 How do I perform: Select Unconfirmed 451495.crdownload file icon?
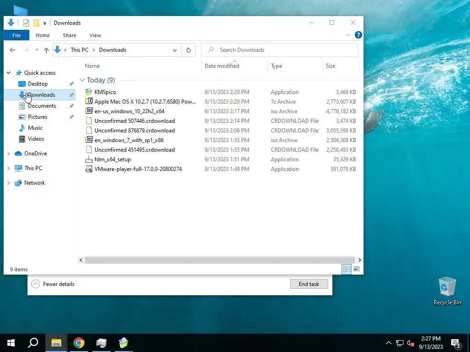[89, 150]
